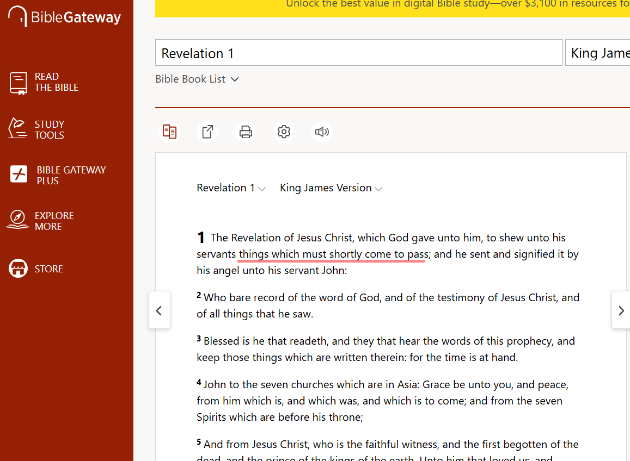630x461 pixels.
Task: Play audio Bible speaker icon
Action: (x=322, y=132)
